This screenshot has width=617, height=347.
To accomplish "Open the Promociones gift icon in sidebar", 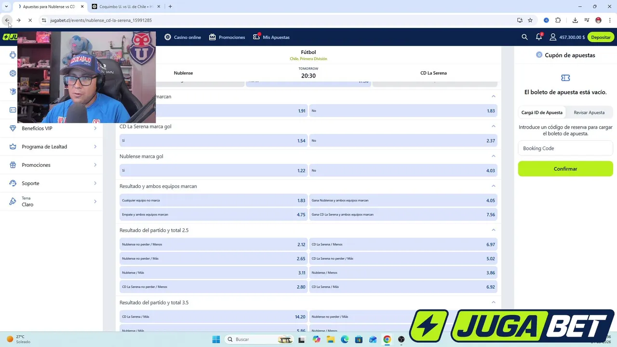I will 13,165.
